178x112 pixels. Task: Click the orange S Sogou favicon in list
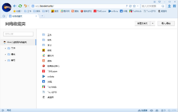(43, 61)
